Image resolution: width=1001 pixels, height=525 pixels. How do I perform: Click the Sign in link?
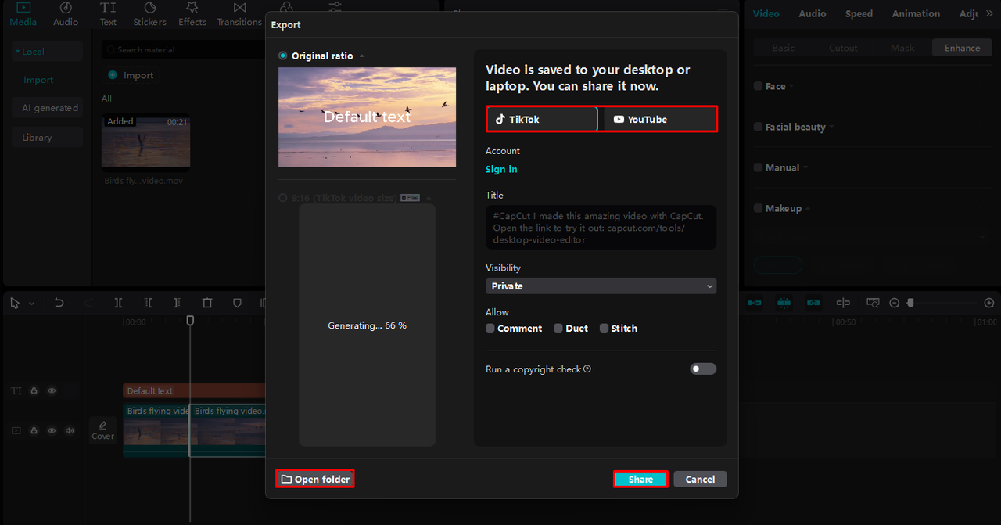tap(501, 169)
